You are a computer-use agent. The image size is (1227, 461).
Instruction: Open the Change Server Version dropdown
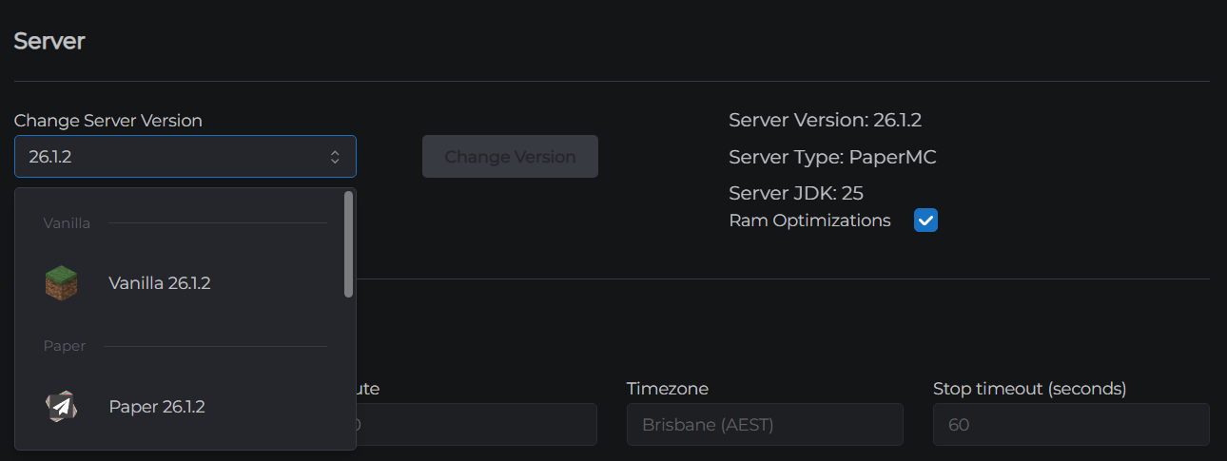tap(185, 157)
